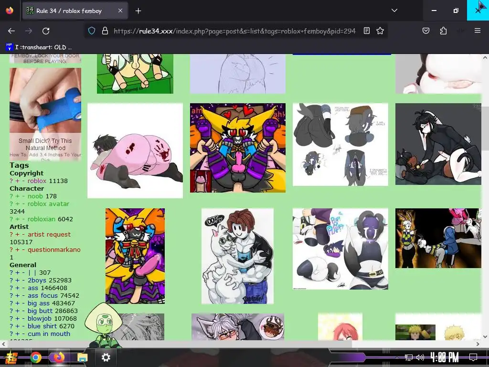Click the horizontal scrollbar thumb
Screen dimensions: 489x367
[180, 344]
